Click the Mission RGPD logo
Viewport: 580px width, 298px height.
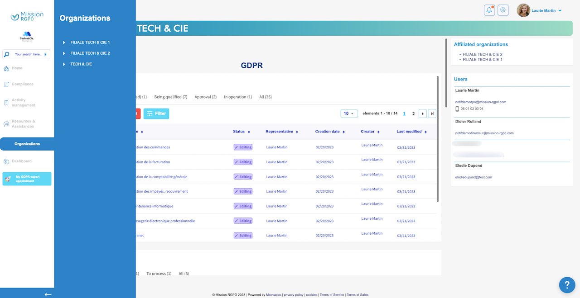tap(27, 16)
